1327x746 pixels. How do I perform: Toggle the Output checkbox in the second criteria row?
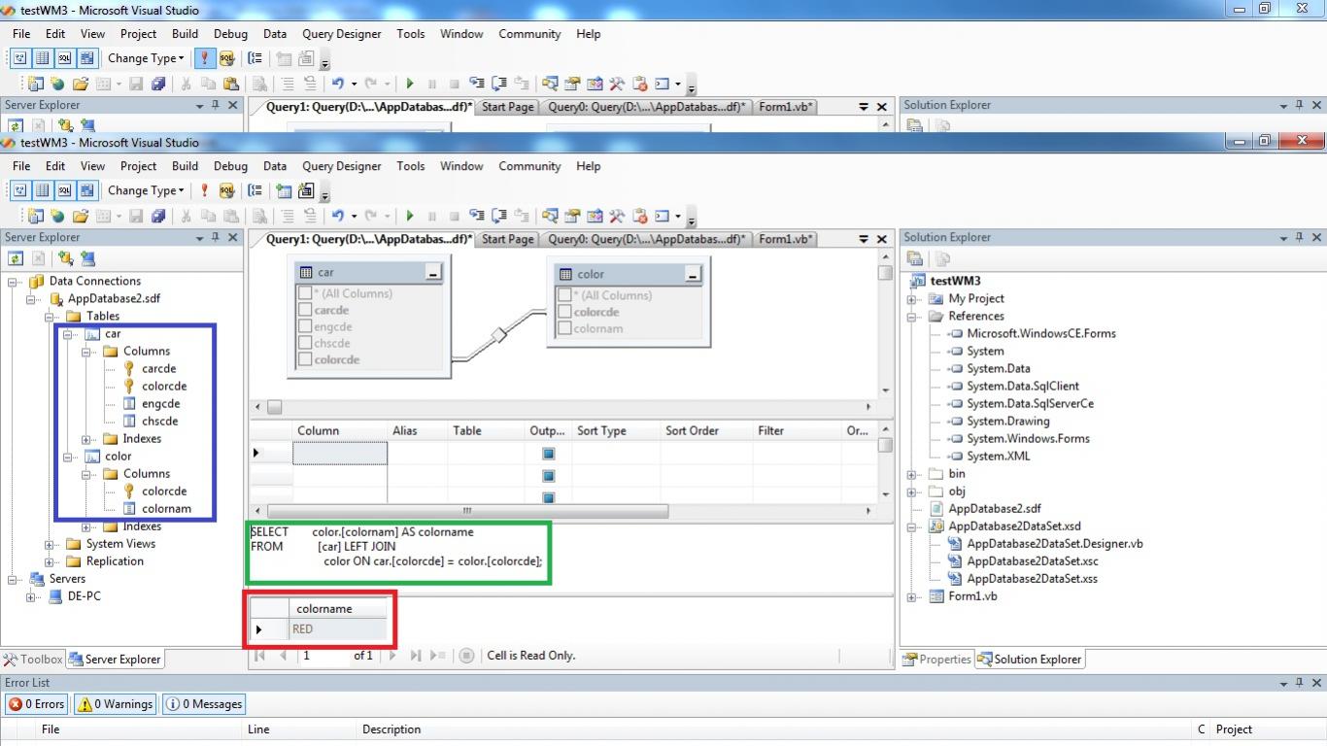click(x=548, y=476)
